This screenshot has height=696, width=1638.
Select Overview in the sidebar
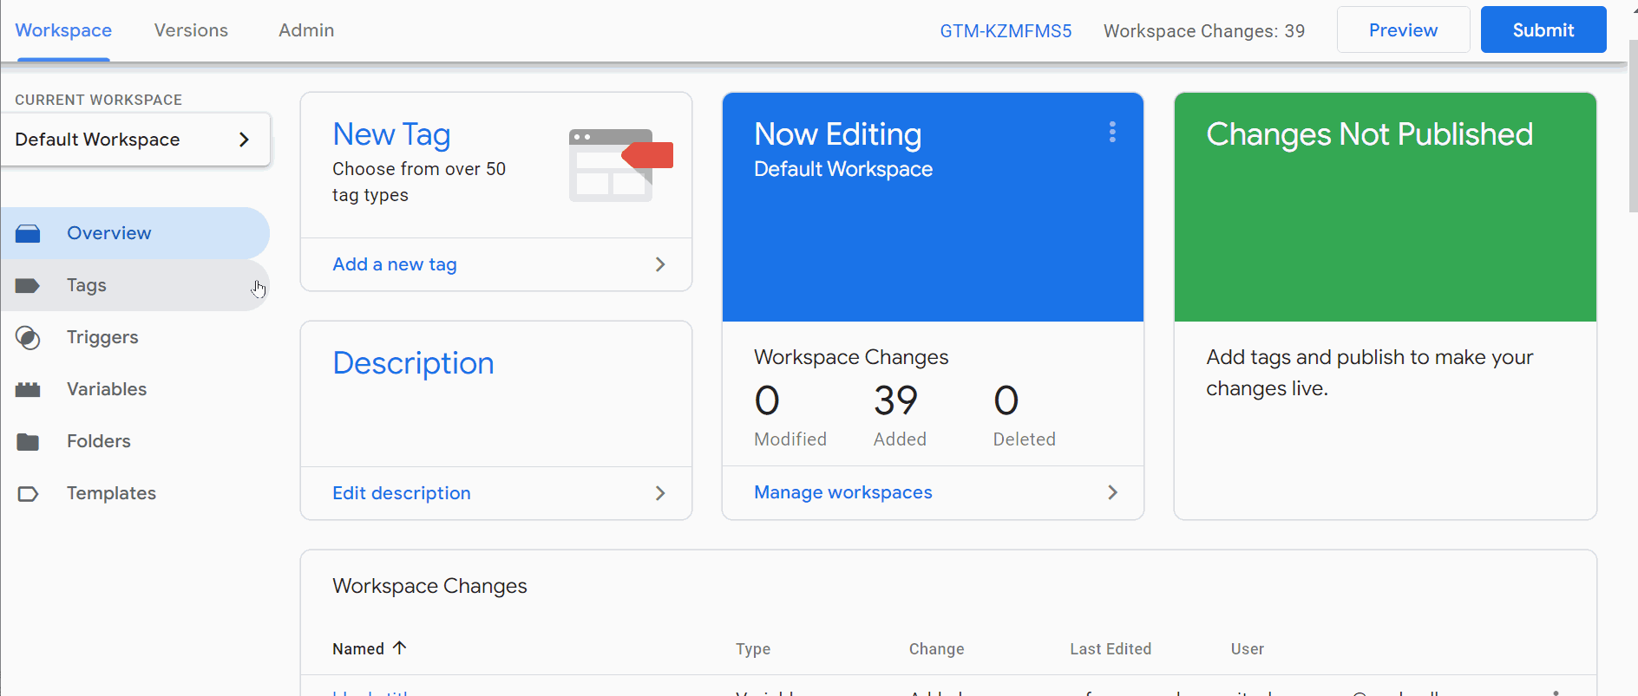pyautogui.click(x=135, y=233)
